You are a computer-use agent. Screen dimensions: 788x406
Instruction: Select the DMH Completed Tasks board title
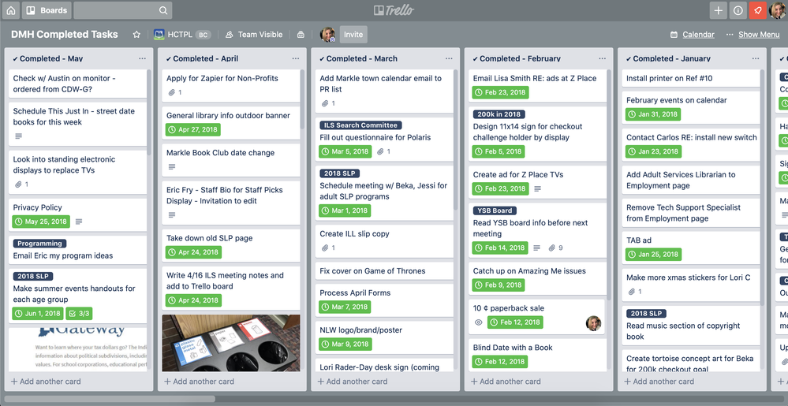(65, 34)
